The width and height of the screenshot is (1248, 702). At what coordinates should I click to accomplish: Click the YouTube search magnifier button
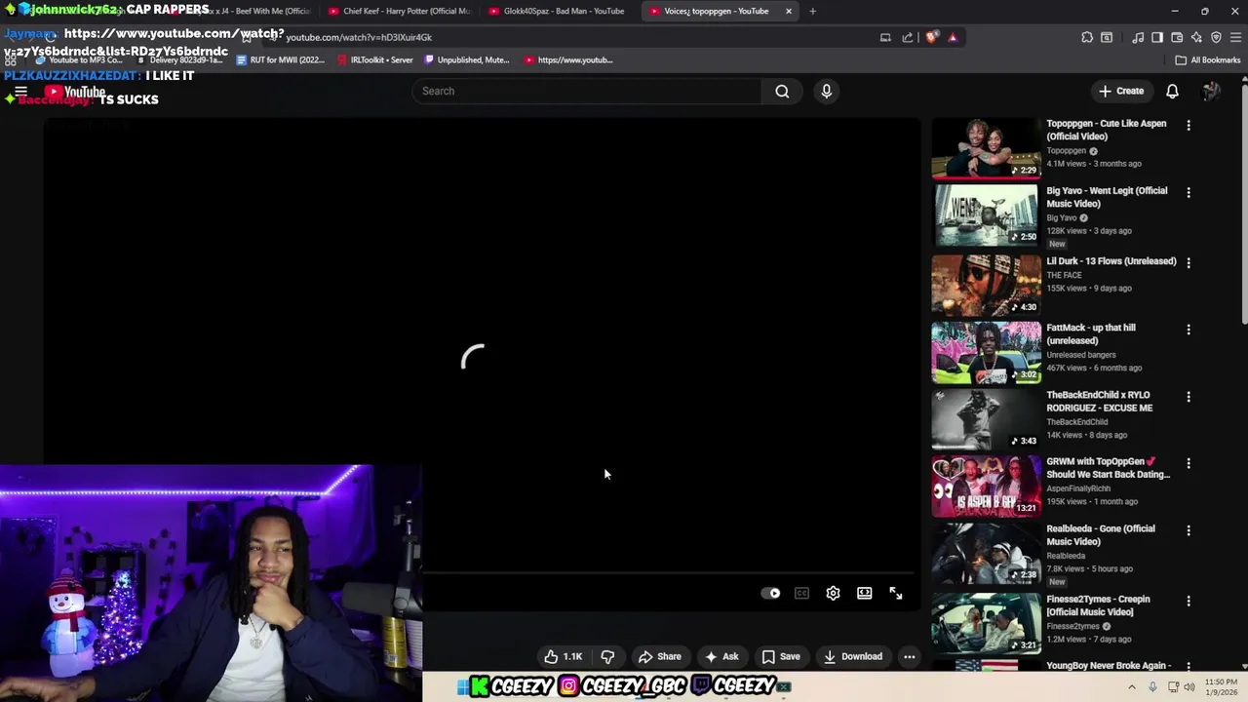(782, 91)
